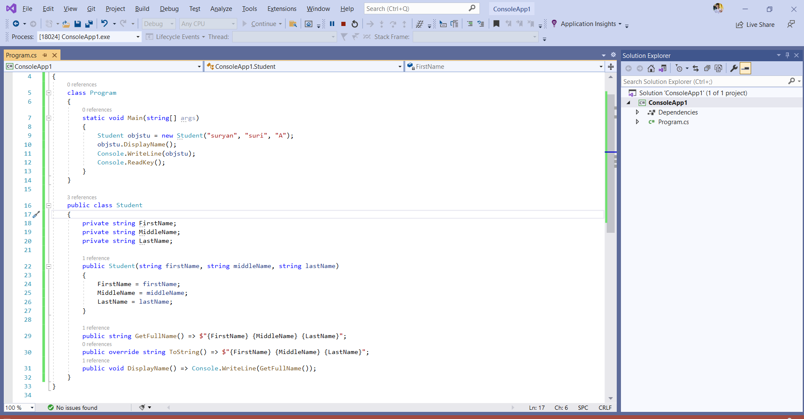Unpin the Solution Explorer panel
Viewport: 804px width, 419px height.
click(787, 55)
